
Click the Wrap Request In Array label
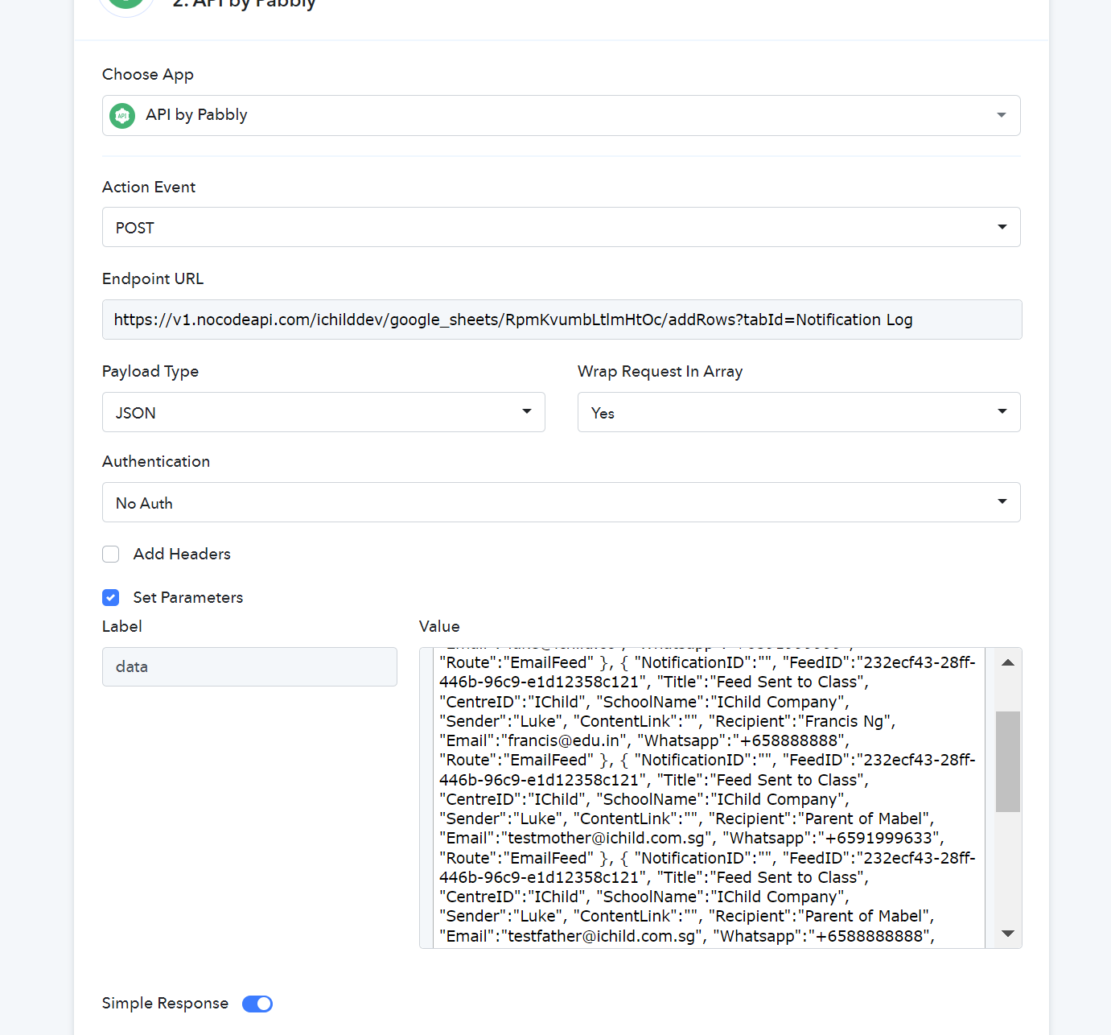(x=660, y=371)
